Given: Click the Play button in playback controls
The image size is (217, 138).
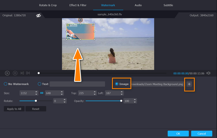Looking at the screenshot, I should tap(7, 73).
